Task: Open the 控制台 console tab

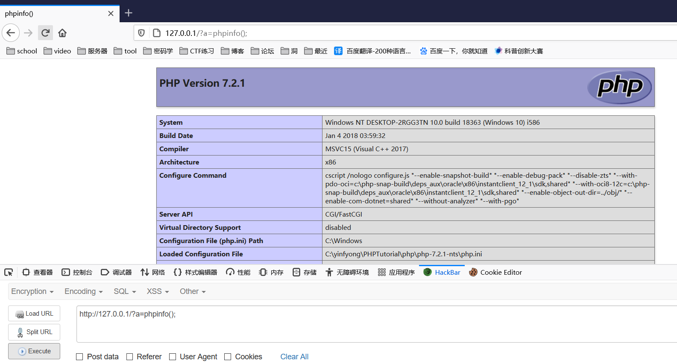Action: [77, 272]
